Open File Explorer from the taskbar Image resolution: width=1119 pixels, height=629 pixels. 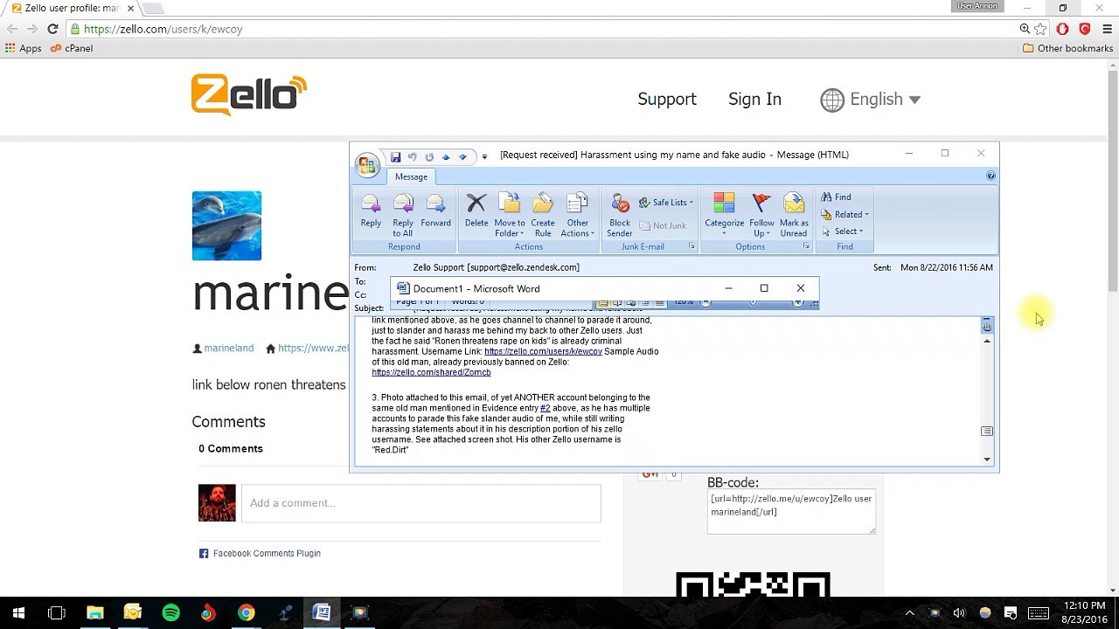pyautogui.click(x=94, y=612)
